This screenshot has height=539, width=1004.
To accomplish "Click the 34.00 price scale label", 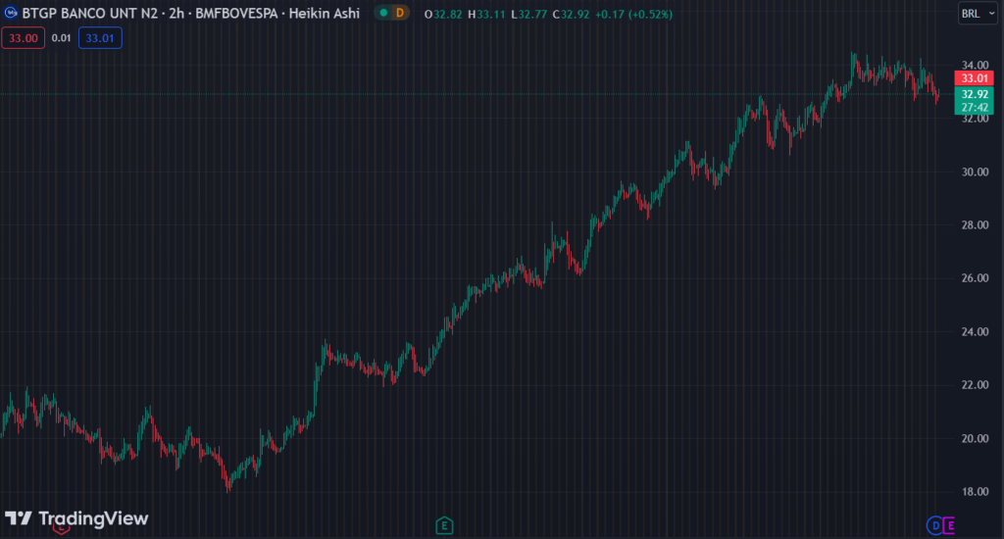I will tap(975, 66).
